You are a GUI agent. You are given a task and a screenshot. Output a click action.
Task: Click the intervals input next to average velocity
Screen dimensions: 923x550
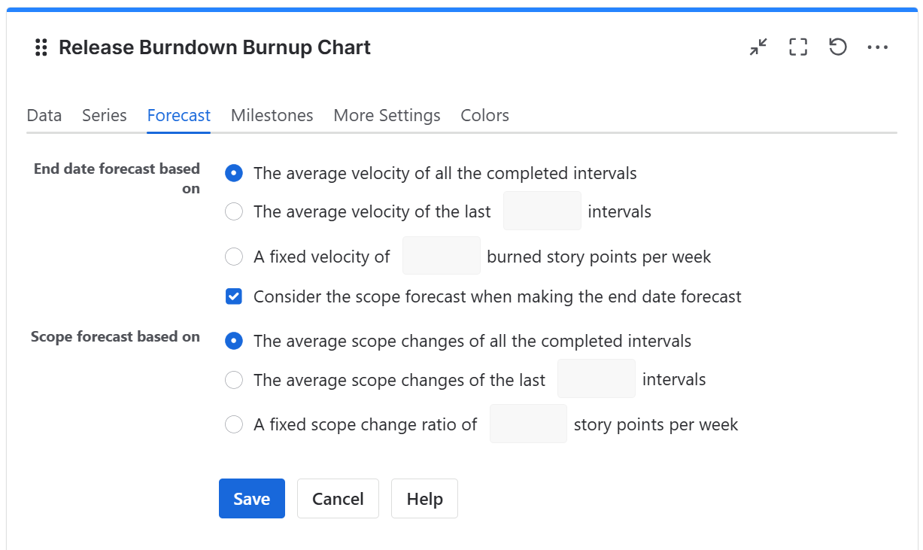tap(542, 211)
